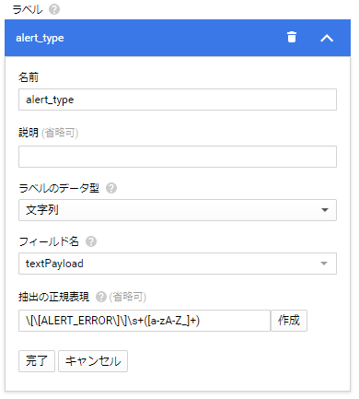Open help for ラベル heading

tap(54, 9)
